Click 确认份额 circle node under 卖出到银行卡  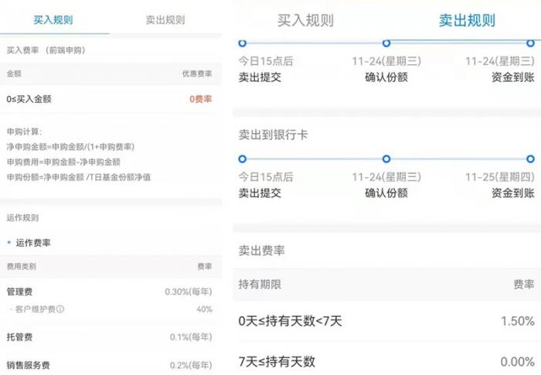pyautogui.click(x=386, y=159)
